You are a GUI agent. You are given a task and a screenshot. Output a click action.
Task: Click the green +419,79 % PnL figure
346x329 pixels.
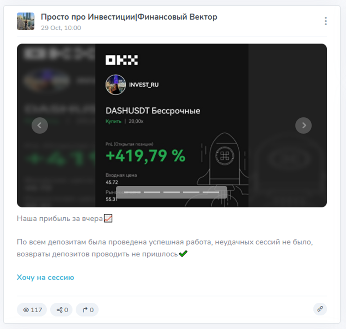tap(146, 156)
